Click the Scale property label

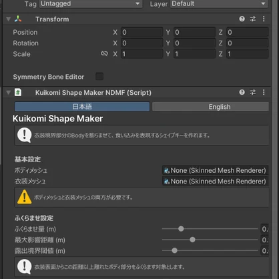(21, 54)
